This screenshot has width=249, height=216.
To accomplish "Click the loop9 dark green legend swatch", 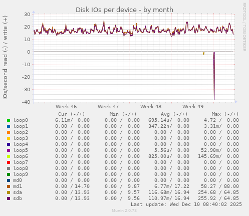I will click(9, 174).
